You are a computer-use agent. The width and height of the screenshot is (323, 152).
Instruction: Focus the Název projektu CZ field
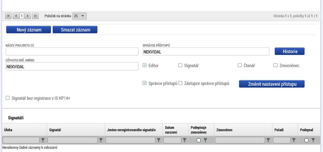(x=72, y=52)
